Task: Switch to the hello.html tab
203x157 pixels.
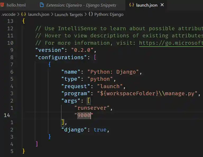Action: click(16, 5)
